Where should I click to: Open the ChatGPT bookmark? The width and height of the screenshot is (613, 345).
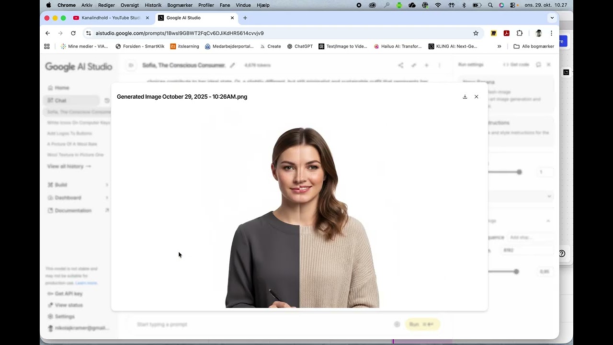coord(300,46)
